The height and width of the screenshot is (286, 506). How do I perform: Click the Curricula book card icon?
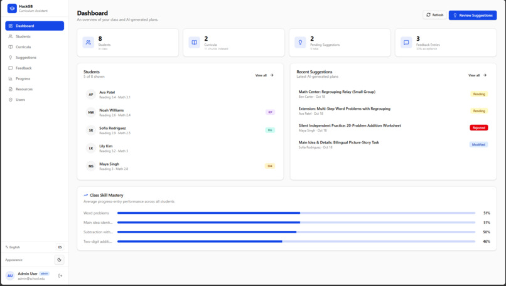(x=194, y=43)
